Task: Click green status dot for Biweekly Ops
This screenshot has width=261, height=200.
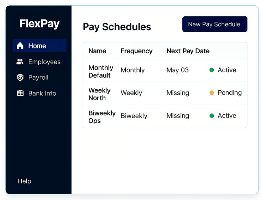Action: tap(212, 116)
